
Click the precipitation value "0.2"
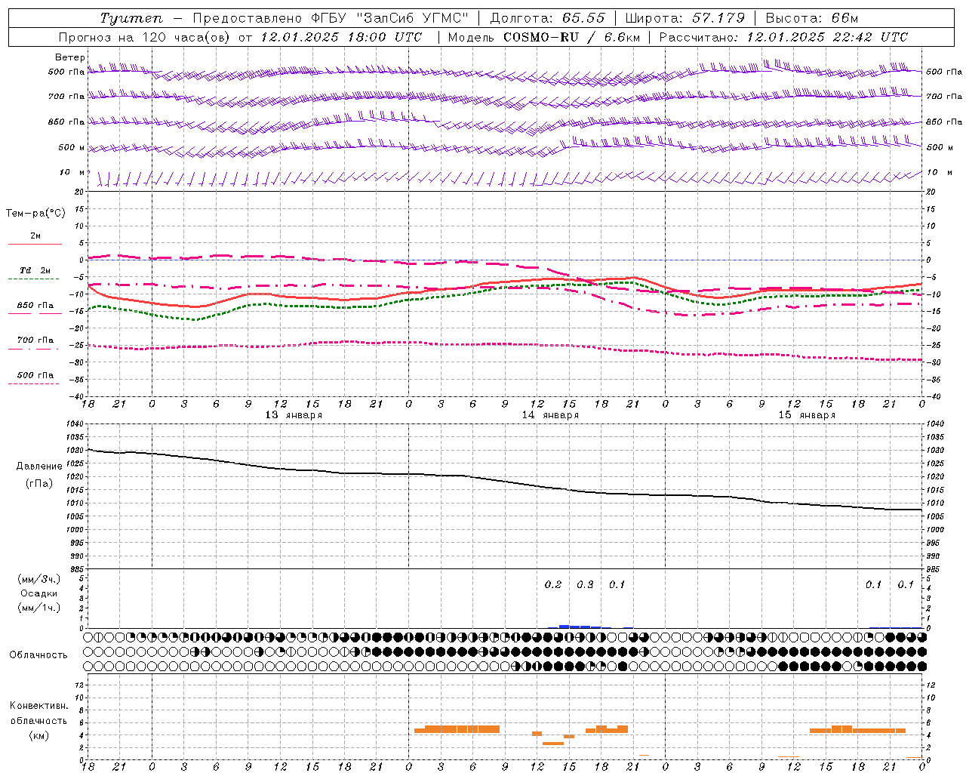point(553,585)
